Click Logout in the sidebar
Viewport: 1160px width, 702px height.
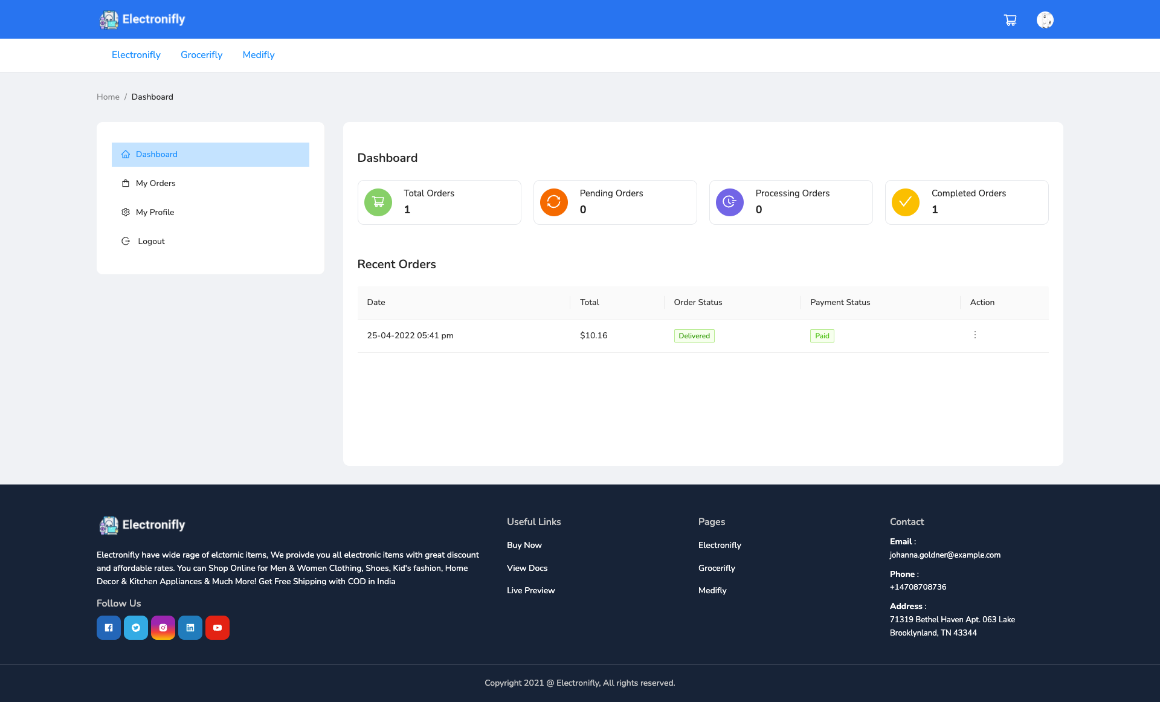click(x=151, y=242)
